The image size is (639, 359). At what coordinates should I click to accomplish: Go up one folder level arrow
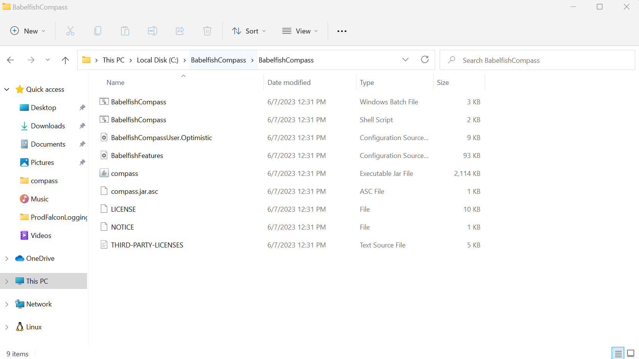[x=65, y=60]
